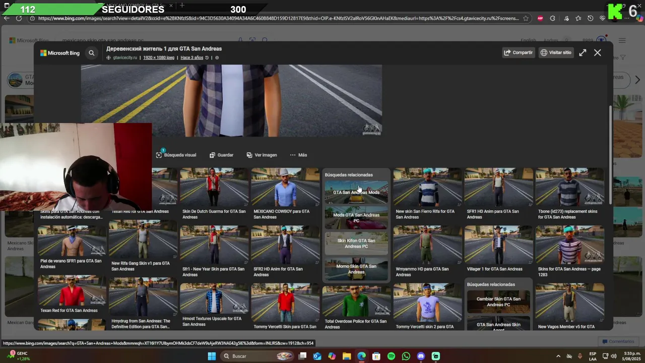This screenshot has width=645, height=363.
Task: Click the 1920 × 1080 jpeg size link
Action: click(x=158, y=57)
